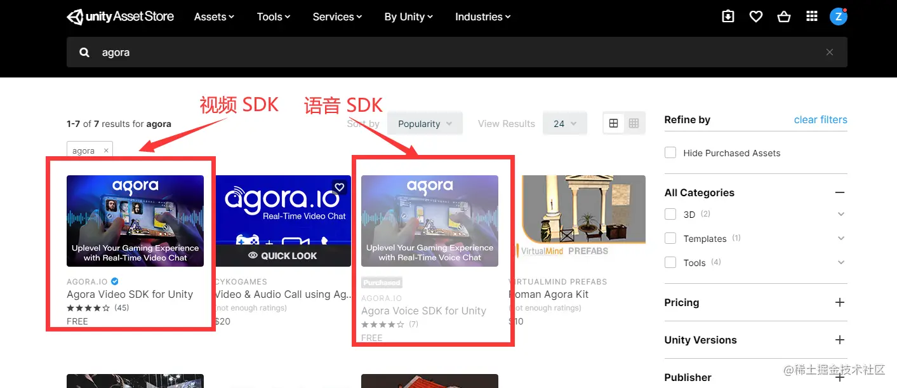Open the shopping cart icon

click(784, 17)
